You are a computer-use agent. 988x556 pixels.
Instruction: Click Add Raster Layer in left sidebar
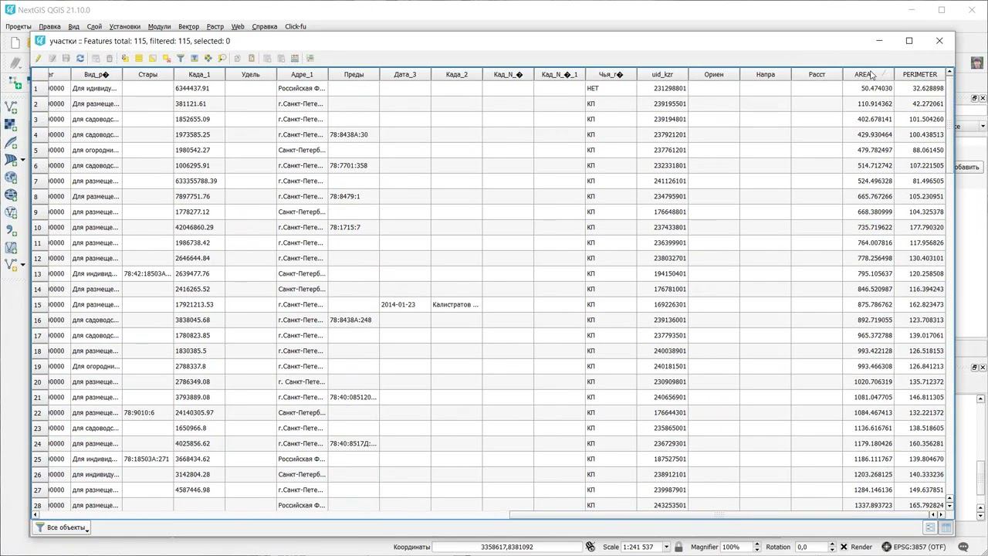11,124
